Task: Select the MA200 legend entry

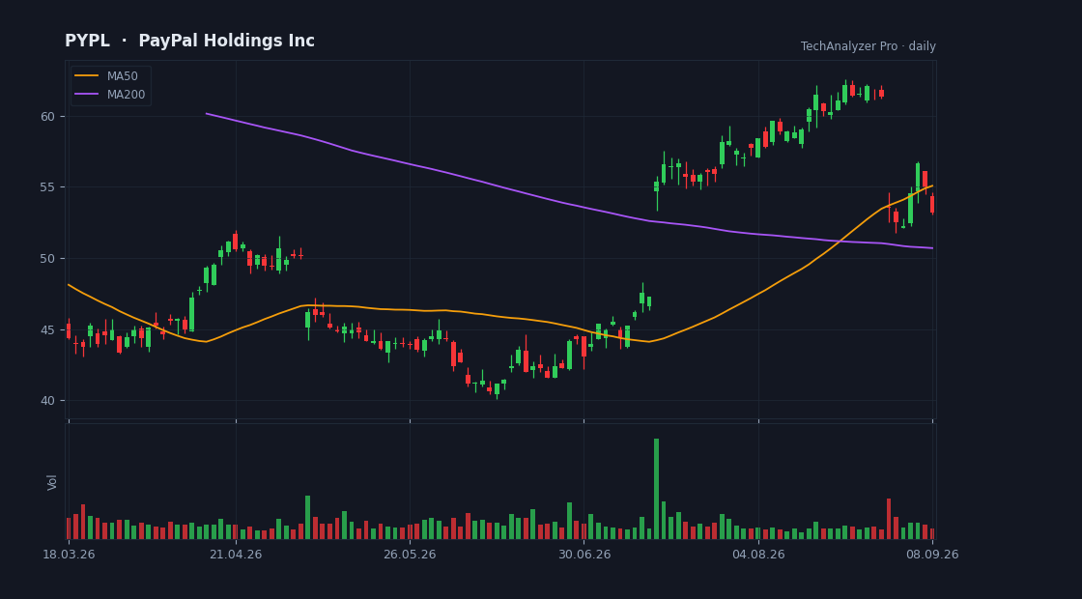Action: [110, 95]
